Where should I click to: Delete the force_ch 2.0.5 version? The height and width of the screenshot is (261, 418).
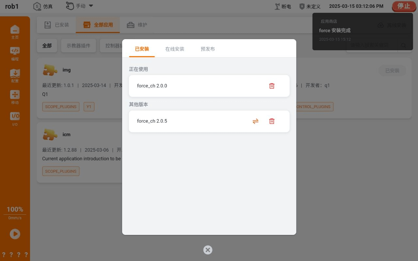pyautogui.click(x=272, y=121)
